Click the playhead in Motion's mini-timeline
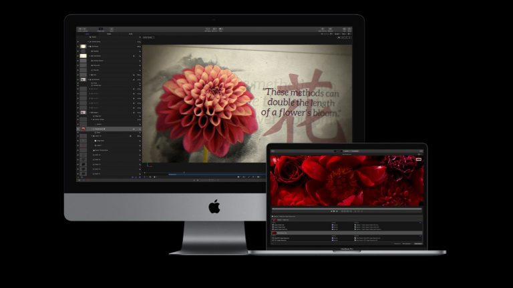The width and height of the screenshot is (513, 288). [184, 173]
